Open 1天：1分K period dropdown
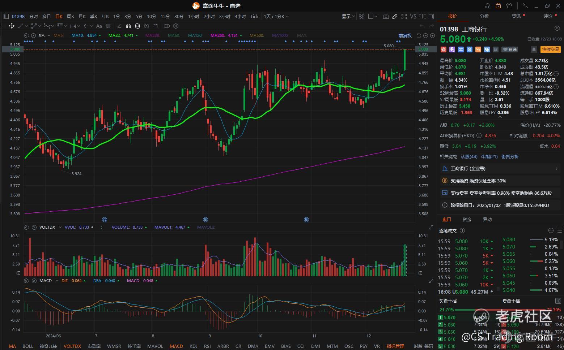The height and width of the screenshot is (350, 564). [276, 16]
